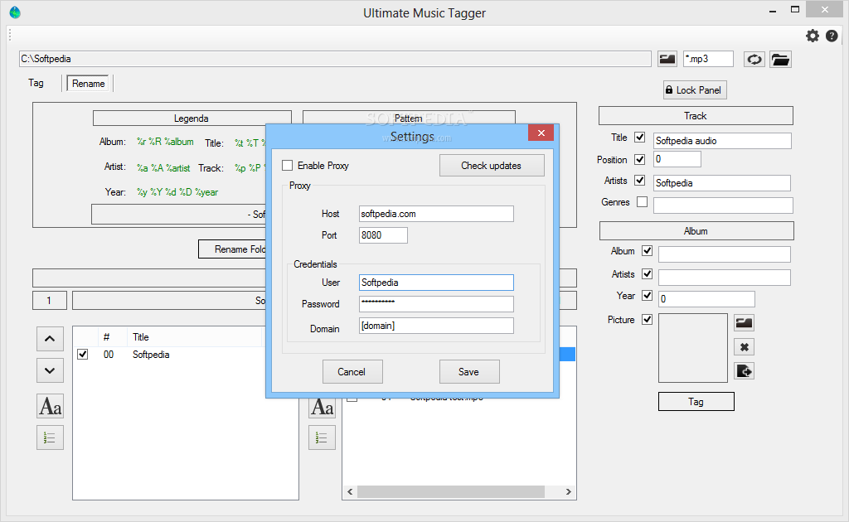
Task: Click move down arrow button
Action: 50,370
